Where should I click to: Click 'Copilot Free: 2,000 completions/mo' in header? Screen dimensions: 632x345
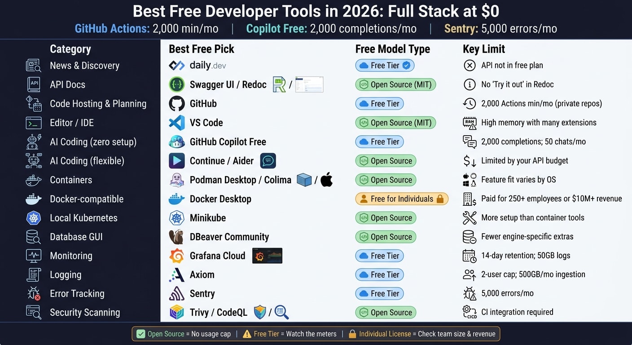331,29
